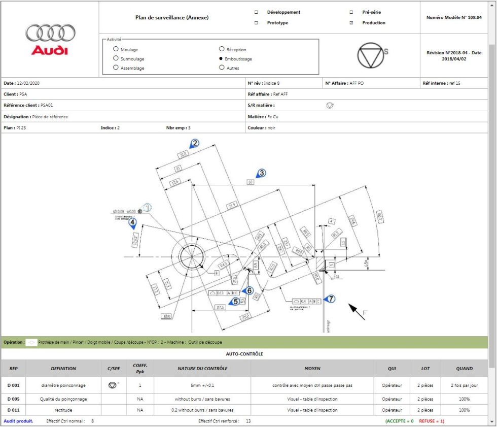Select balloon callout number 6 on the drawing
497x427 pixels.
click(248, 291)
